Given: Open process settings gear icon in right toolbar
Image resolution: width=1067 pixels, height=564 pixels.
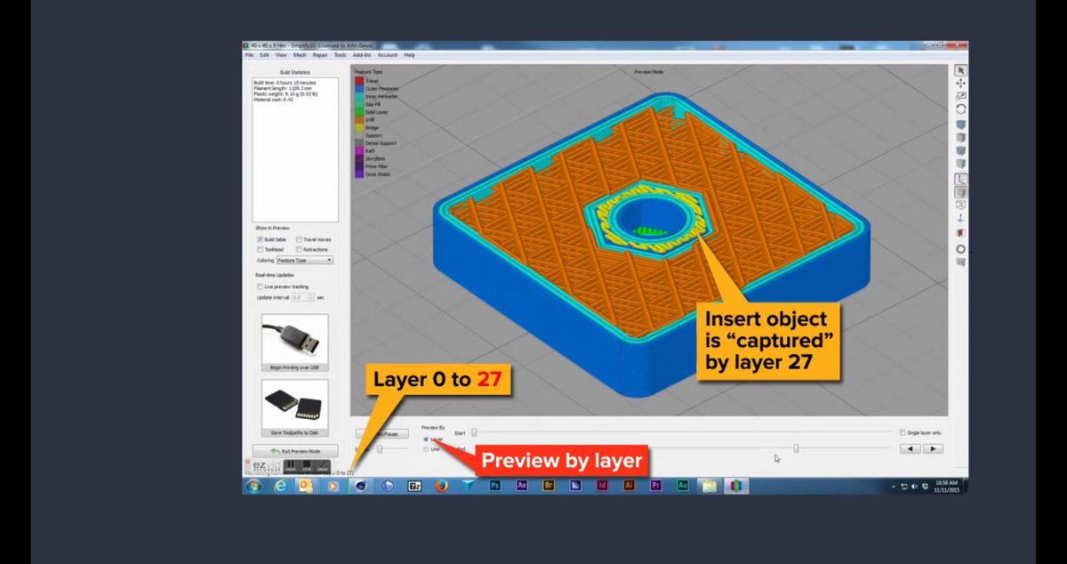Looking at the screenshot, I should point(960,248).
